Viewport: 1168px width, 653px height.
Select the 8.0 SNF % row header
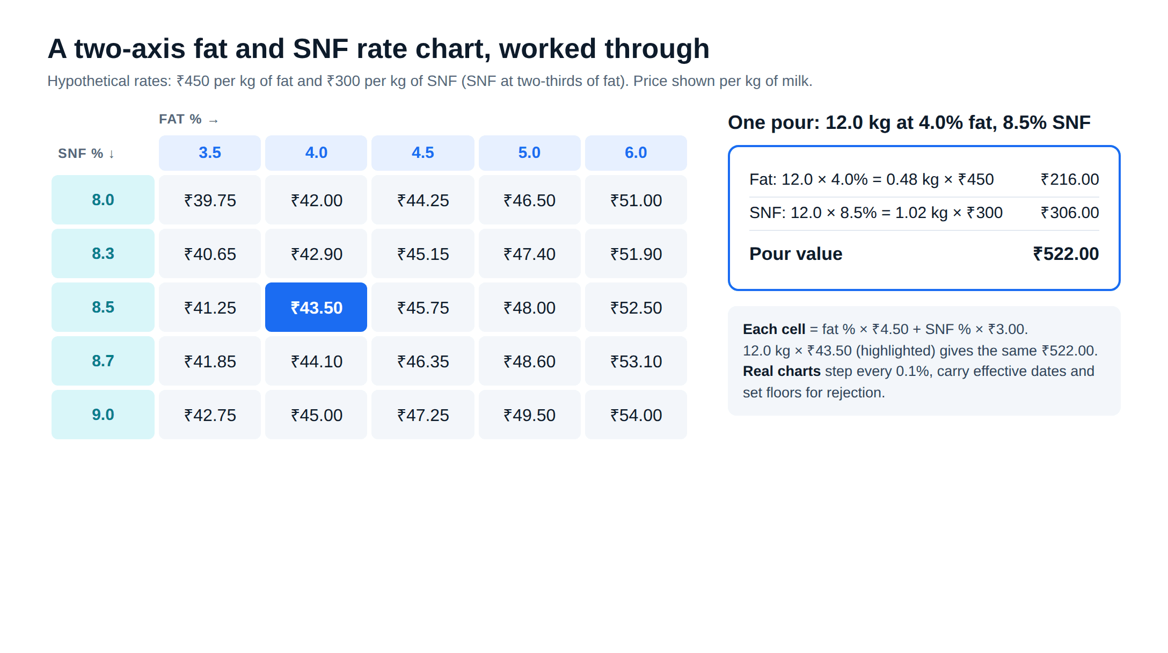tap(103, 200)
